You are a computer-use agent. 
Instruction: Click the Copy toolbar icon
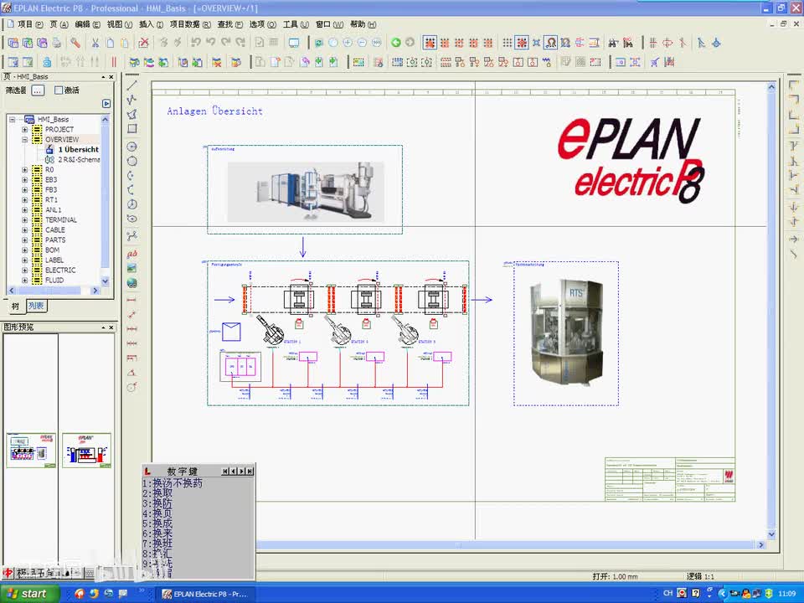[110, 43]
